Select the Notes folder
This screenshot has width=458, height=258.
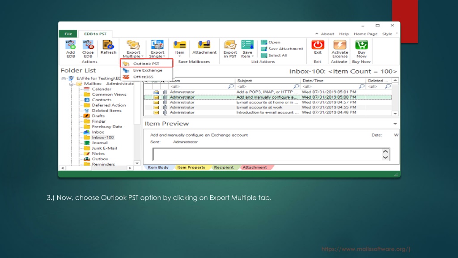click(98, 153)
